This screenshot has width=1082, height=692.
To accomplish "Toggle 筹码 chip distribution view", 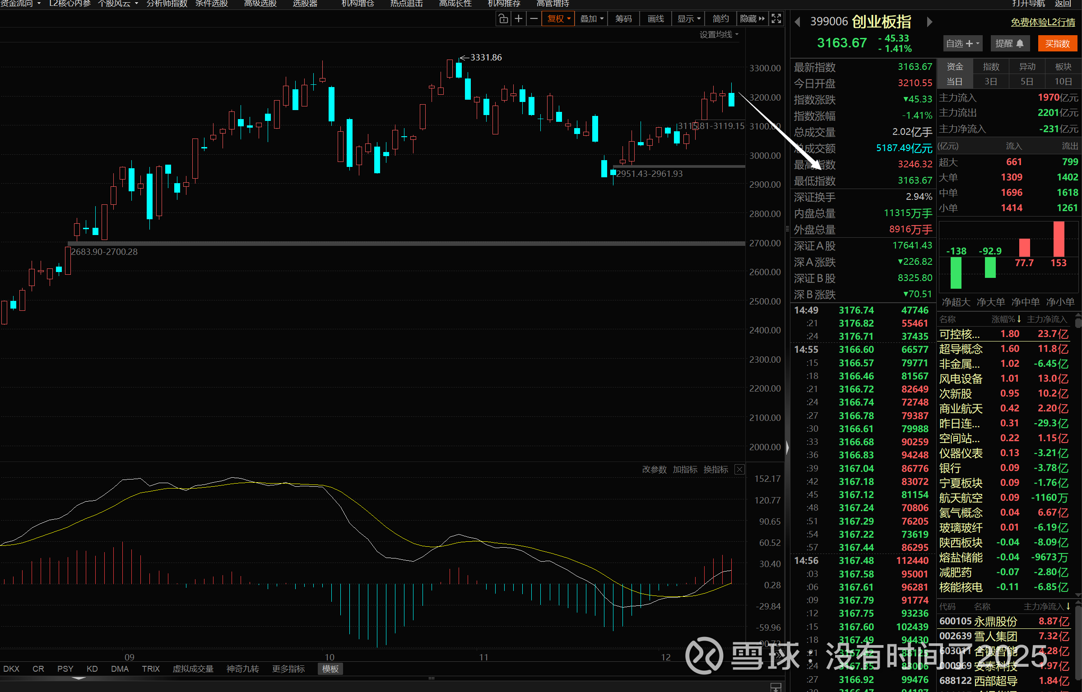I will (623, 18).
